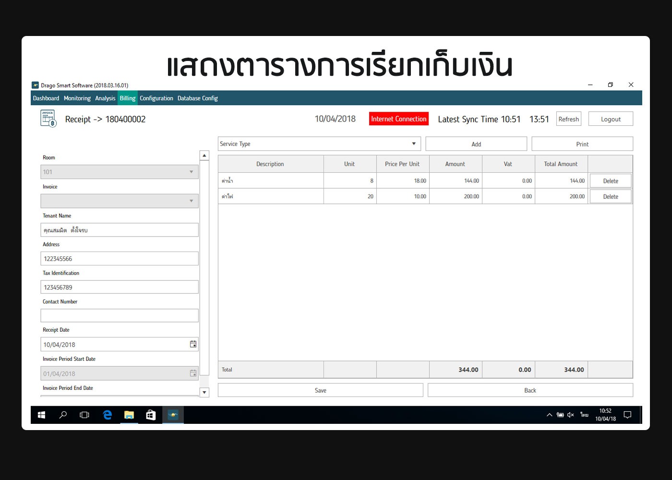Click the Latest Sync Time 10:51 text
The height and width of the screenshot is (480, 672).
[479, 119]
